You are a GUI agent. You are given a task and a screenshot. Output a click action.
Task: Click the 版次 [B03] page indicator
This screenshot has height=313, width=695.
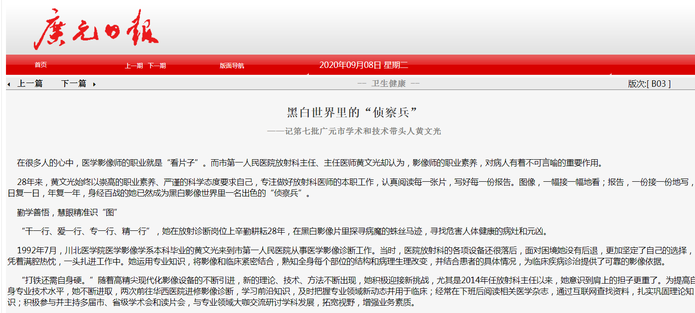pos(649,84)
